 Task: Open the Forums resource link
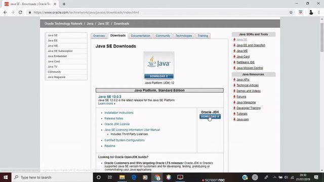241,97
